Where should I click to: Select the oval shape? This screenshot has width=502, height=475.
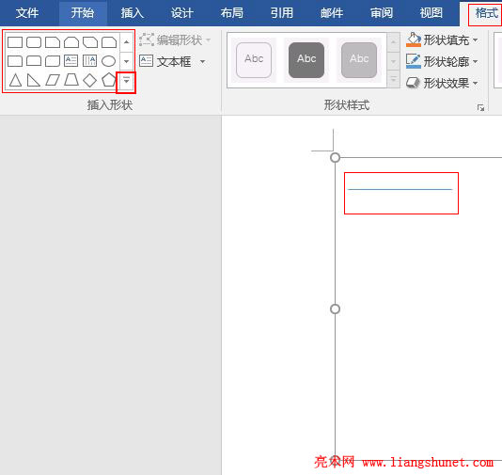pos(108,60)
